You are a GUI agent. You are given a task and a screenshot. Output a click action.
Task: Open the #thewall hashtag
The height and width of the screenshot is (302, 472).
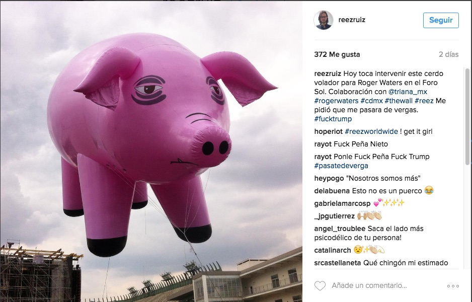point(399,101)
